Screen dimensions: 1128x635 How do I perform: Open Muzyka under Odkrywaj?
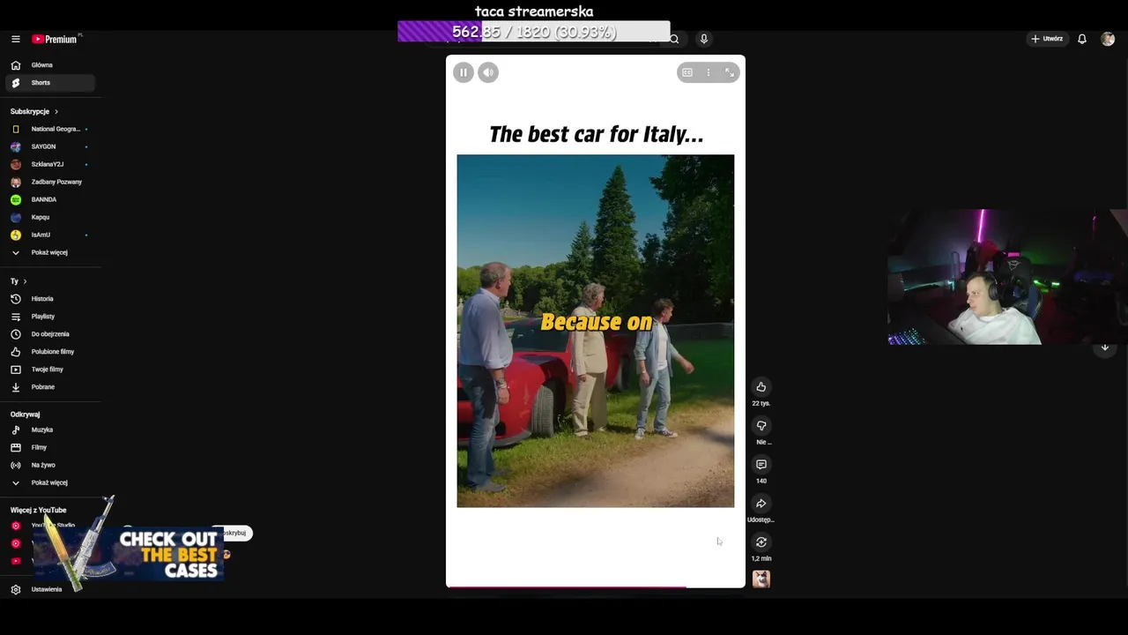click(49, 430)
